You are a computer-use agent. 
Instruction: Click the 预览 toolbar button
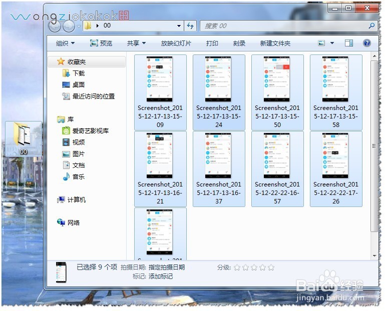tap(101, 43)
